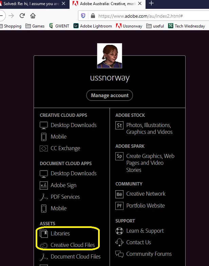Open the GWENT bookmark
This screenshot has height=266, width=209.
click(x=59, y=26)
